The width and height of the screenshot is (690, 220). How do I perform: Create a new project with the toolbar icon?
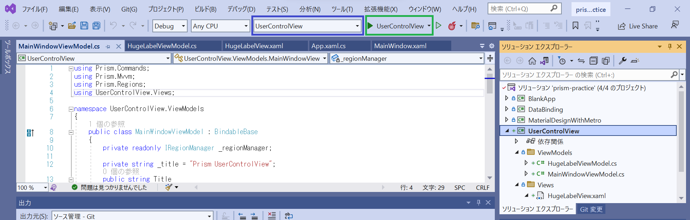(x=53, y=26)
